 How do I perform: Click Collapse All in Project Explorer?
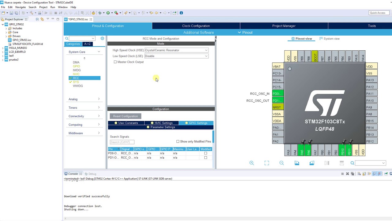[37, 19]
